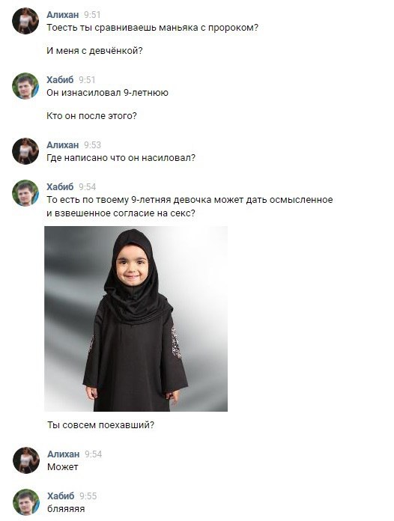Select the message 'бляяяяя'
The height and width of the screenshot is (521, 394).
[x=66, y=509]
